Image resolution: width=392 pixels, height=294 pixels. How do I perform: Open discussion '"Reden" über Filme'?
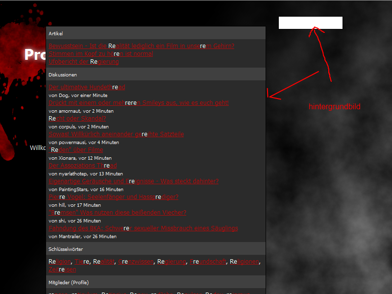pos(76,150)
